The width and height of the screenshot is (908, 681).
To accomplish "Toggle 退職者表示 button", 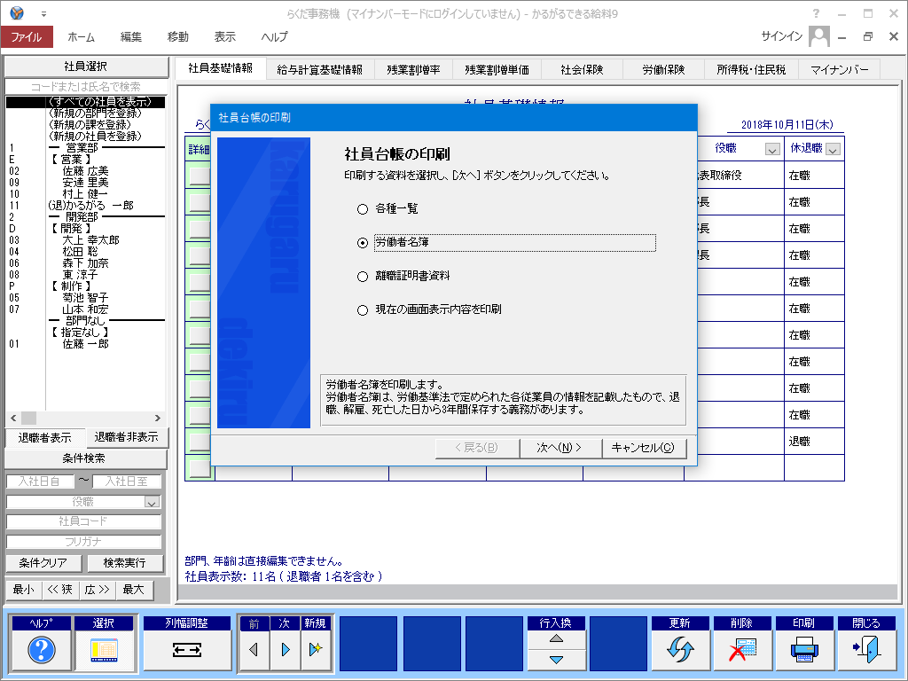I will [x=44, y=437].
